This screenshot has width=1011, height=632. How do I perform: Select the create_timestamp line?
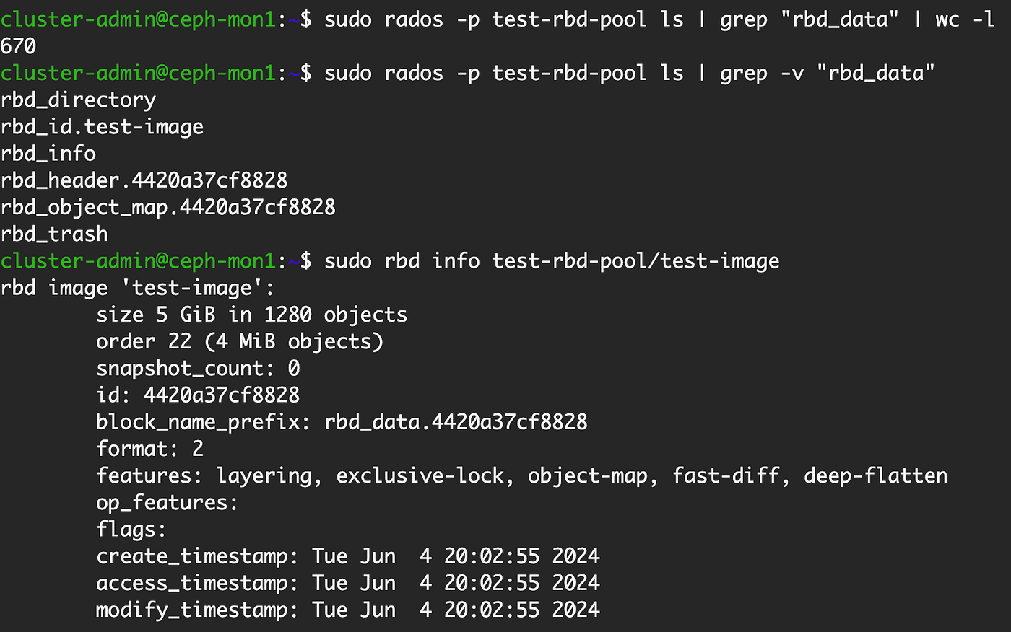click(348, 556)
